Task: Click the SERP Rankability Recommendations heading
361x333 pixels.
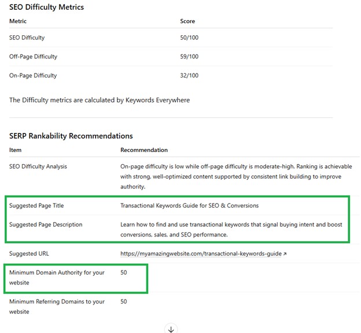Action: (x=71, y=136)
